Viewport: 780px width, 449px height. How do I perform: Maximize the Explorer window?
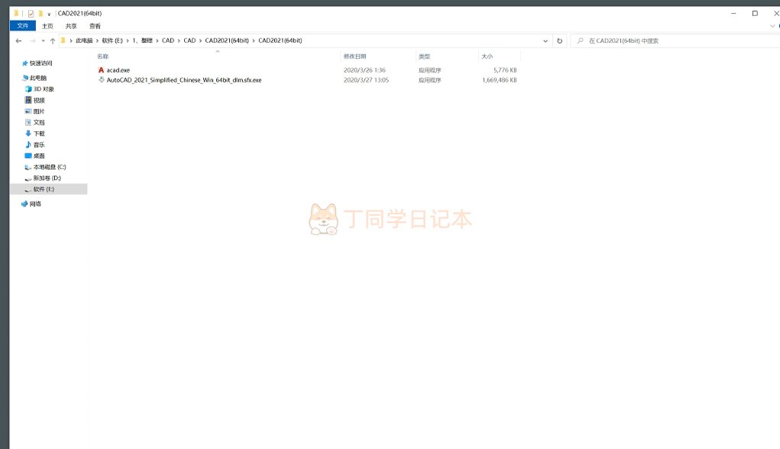click(x=755, y=14)
